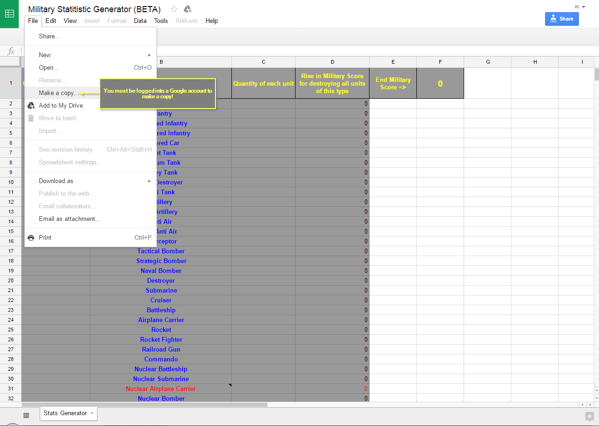The image size is (599, 426).
Task: Select column D header
Action: pos(333,62)
